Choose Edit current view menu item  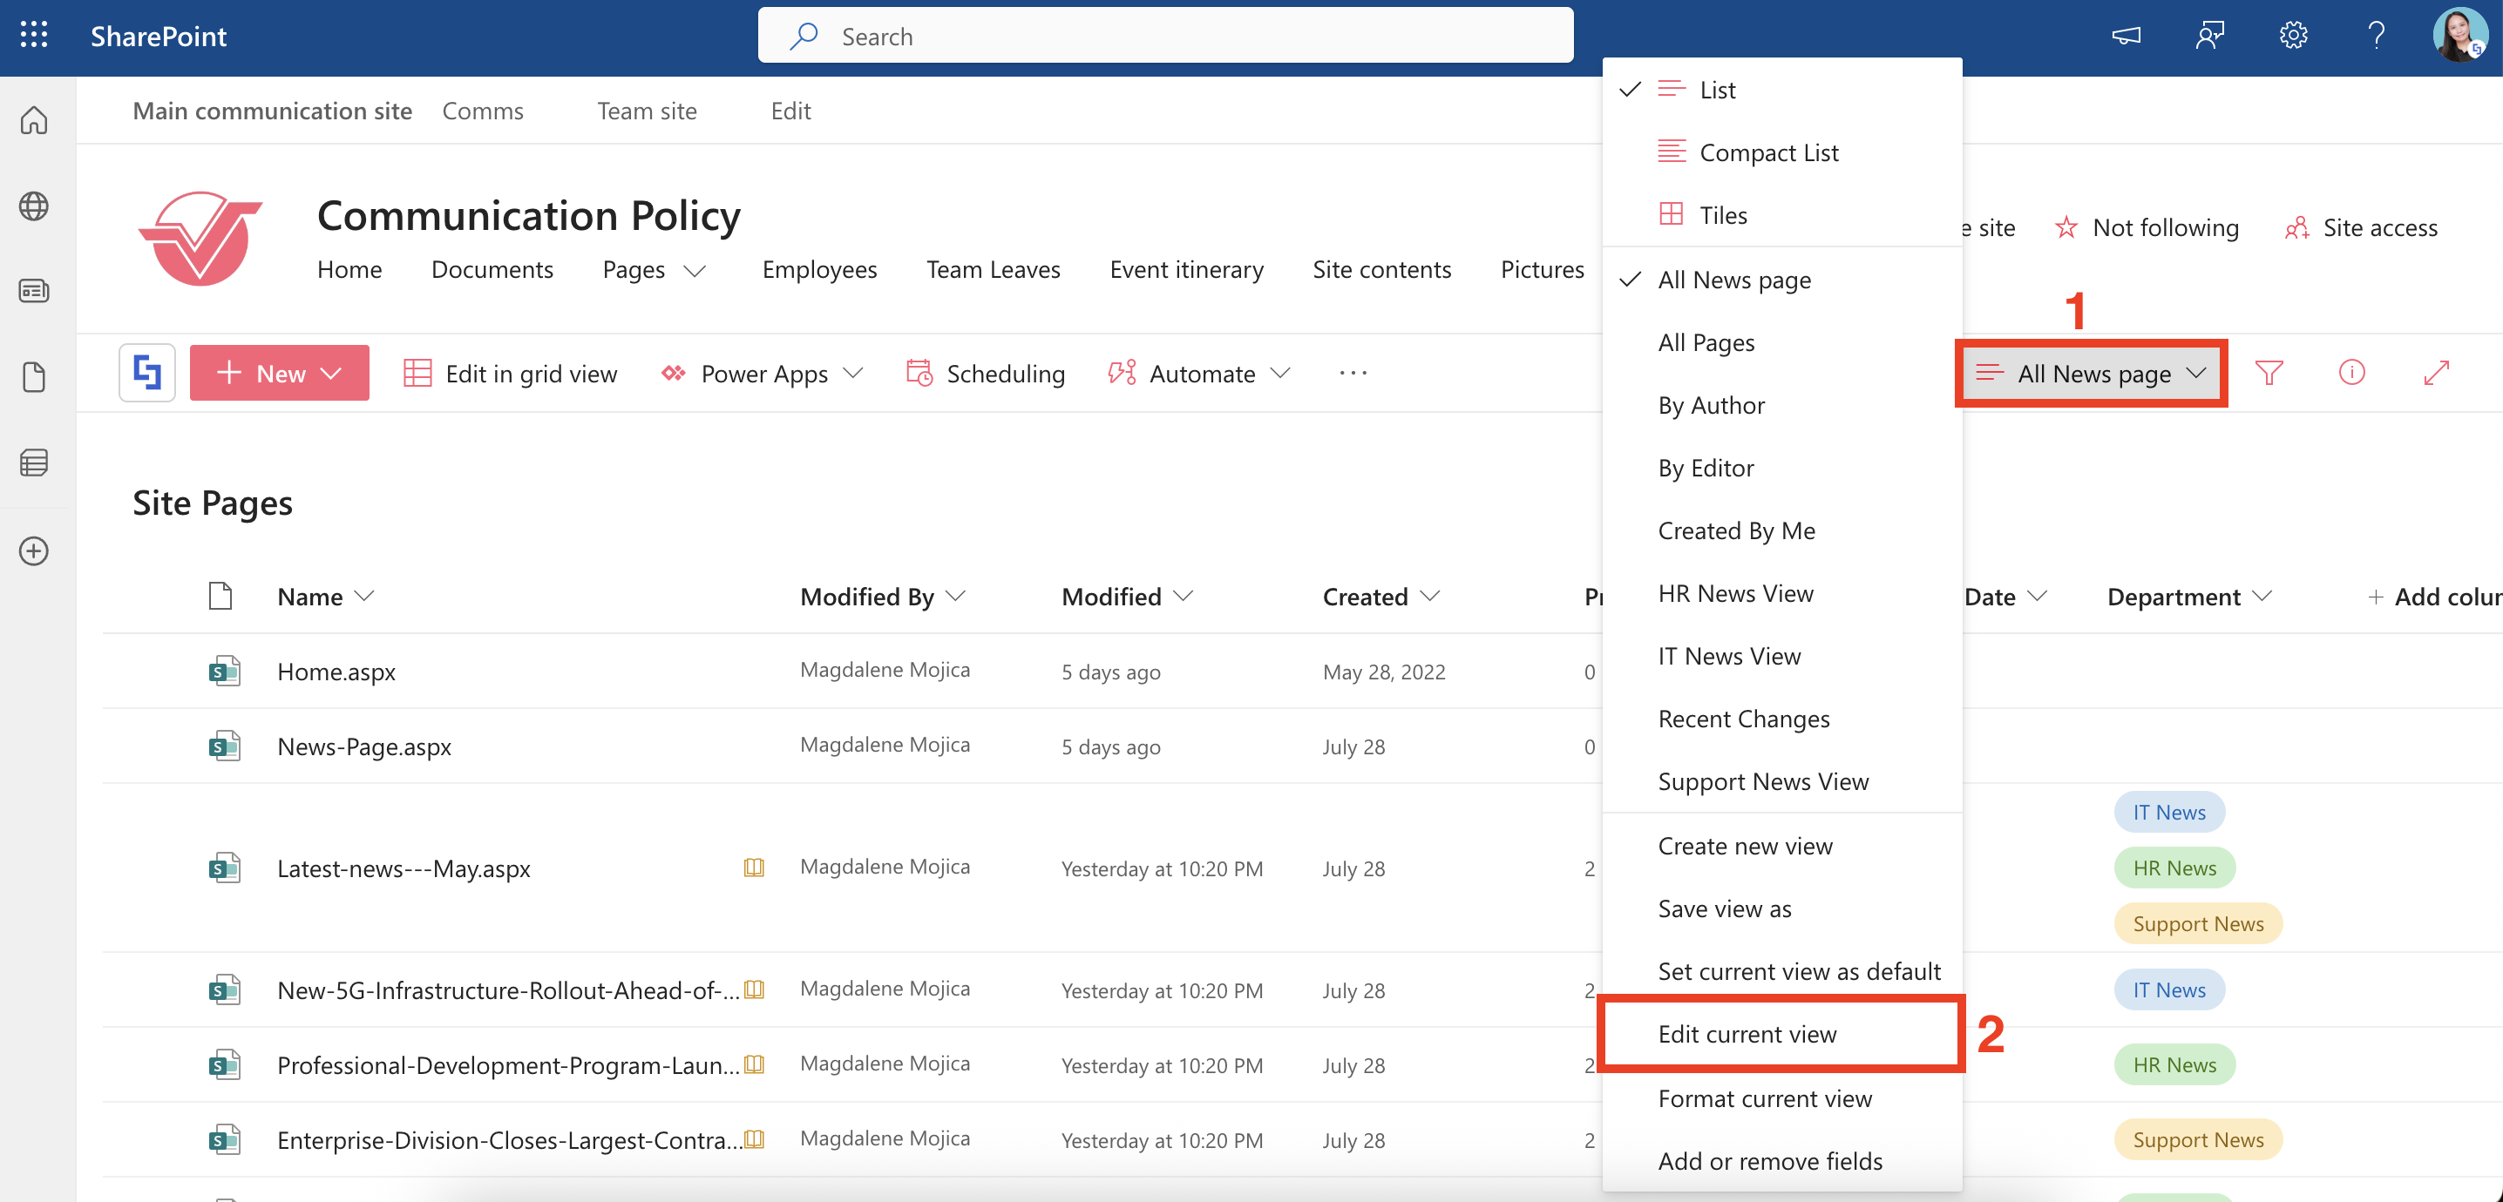pyautogui.click(x=1746, y=1034)
